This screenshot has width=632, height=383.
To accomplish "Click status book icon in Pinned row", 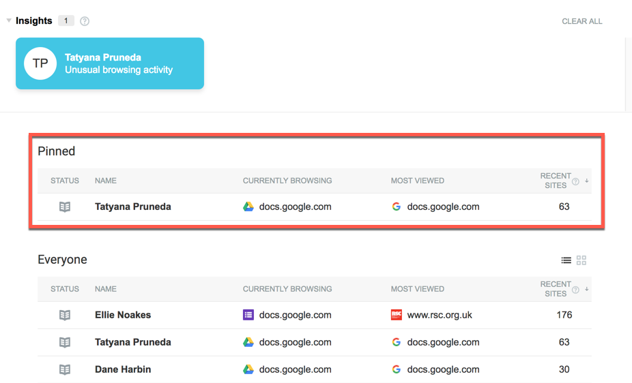I will [65, 206].
